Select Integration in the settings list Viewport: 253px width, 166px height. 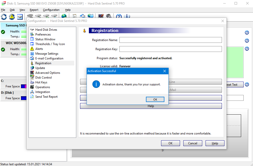point(43,92)
